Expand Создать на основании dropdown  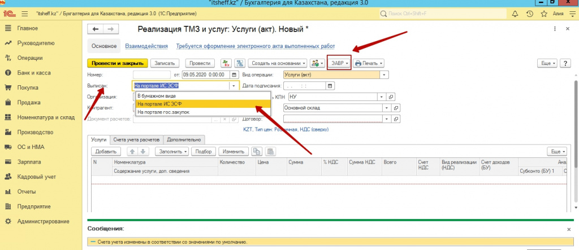(278, 63)
